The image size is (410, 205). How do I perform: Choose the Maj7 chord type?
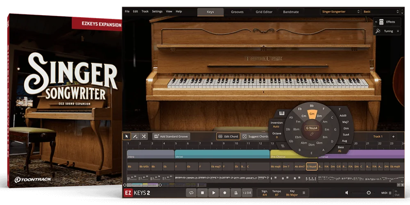coord(345,122)
